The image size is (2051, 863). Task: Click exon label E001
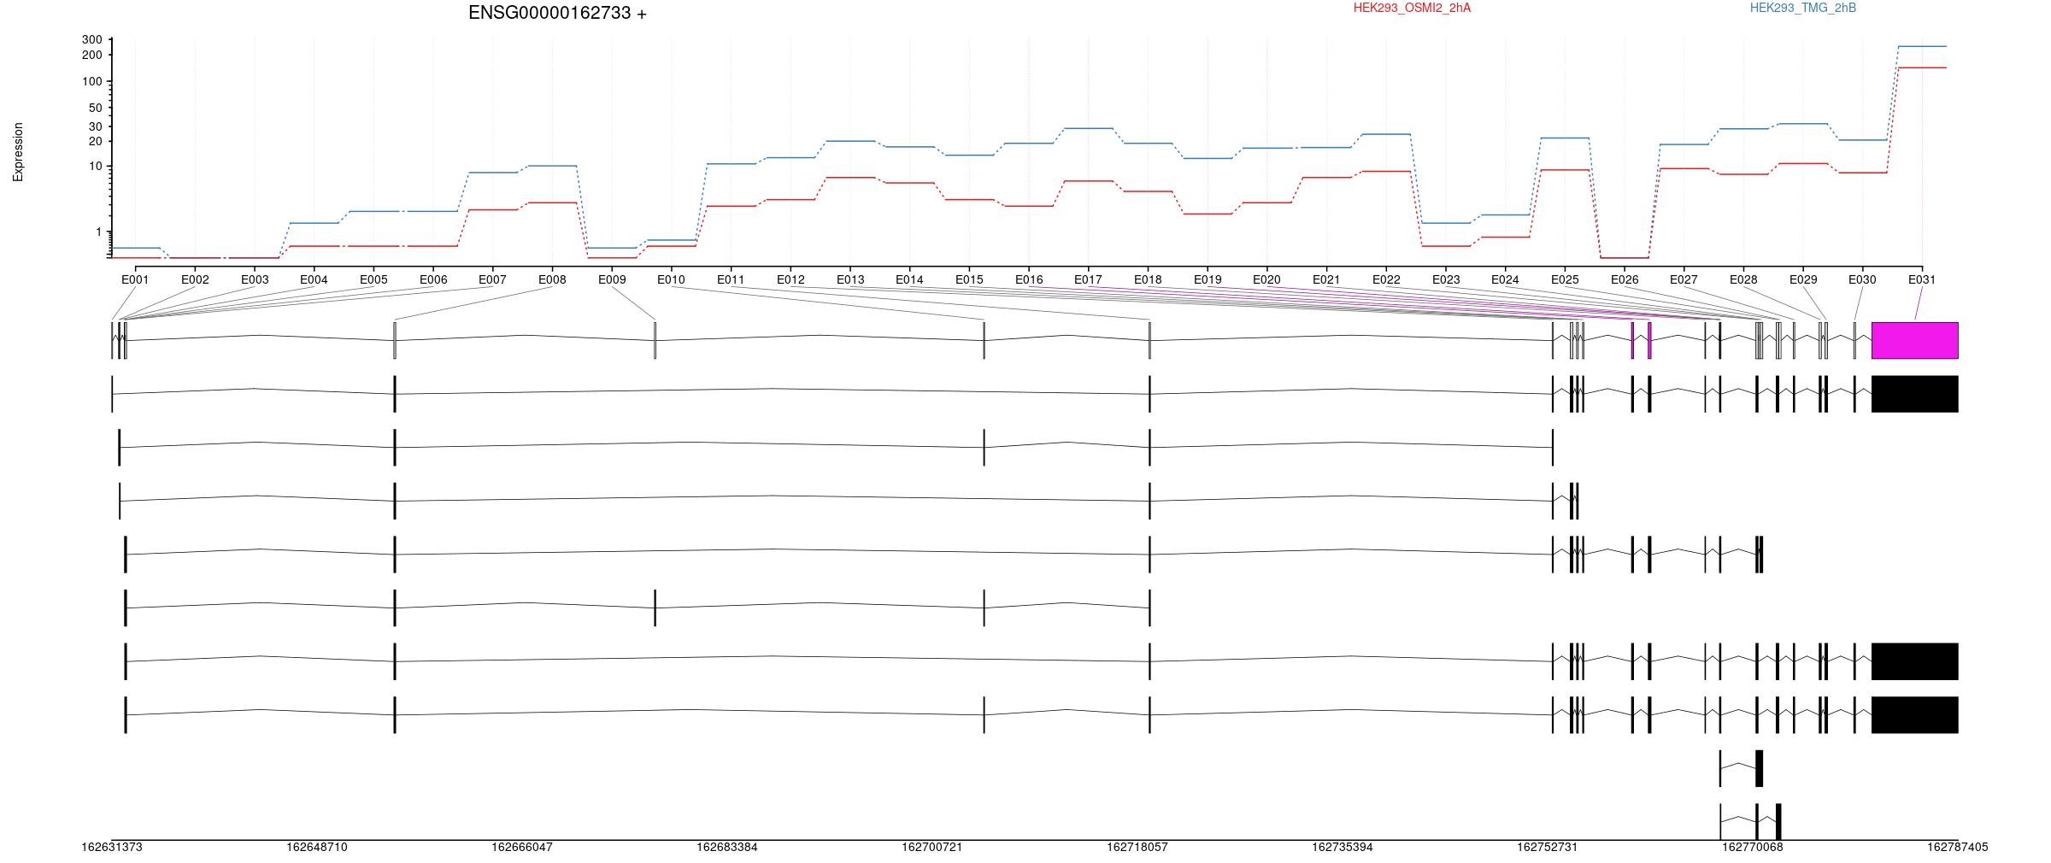pyautogui.click(x=135, y=279)
